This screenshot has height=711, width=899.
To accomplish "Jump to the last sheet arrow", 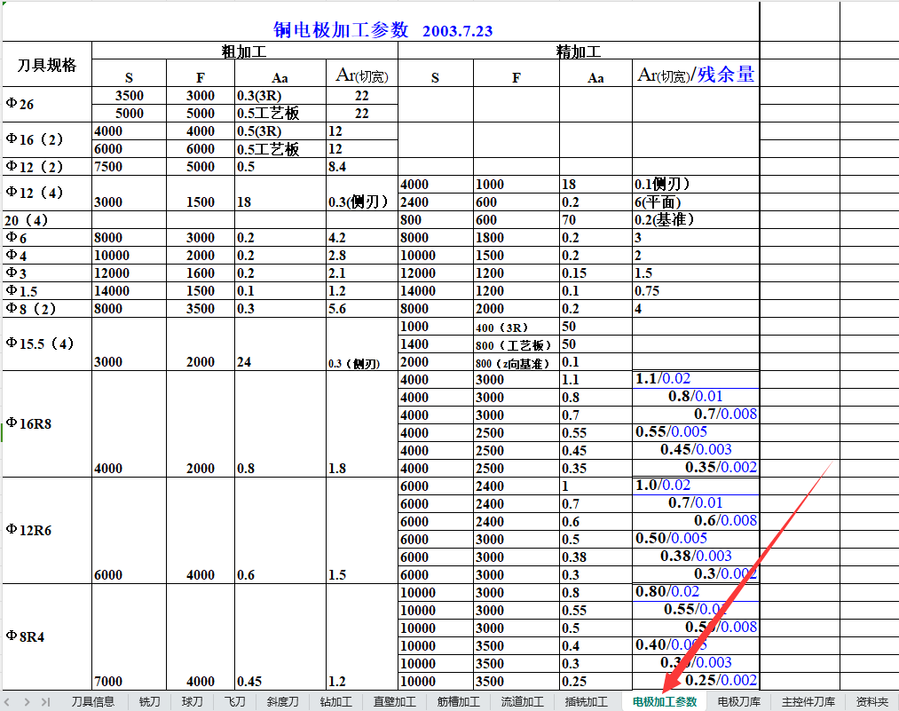I will (46, 701).
